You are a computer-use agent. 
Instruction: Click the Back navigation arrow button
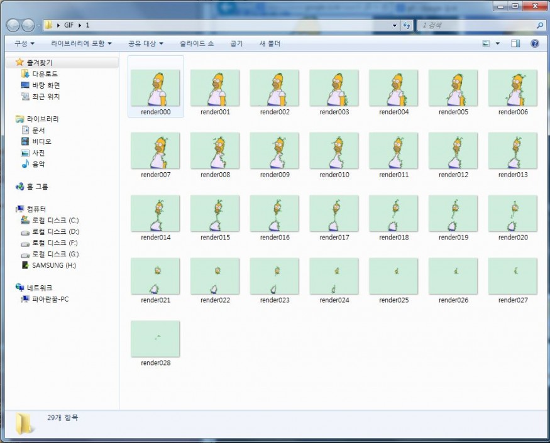tap(13, 25)
